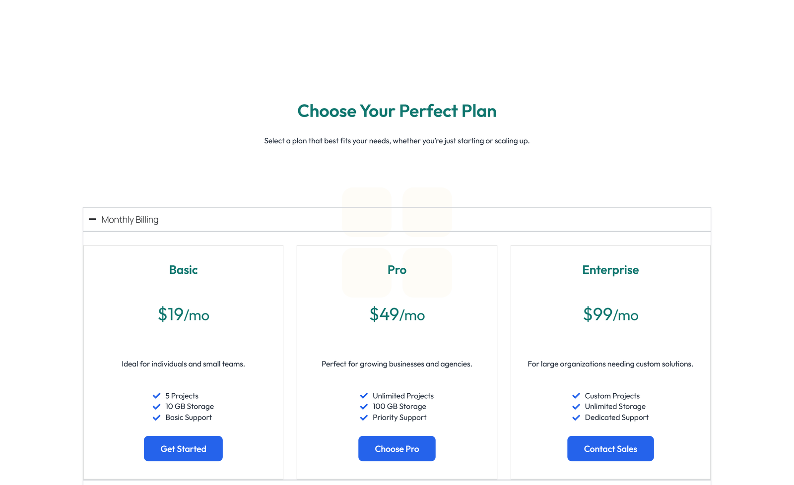794x485 pixels.
Task: Click the checkmark beside 100 GB Storage
Action: tap(363, 406)
